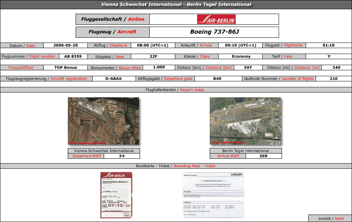Click the Flugzeit / Flighttime label
Image resolution: width=352 pixels, height=222 pixels.
[x=284, y=45]
